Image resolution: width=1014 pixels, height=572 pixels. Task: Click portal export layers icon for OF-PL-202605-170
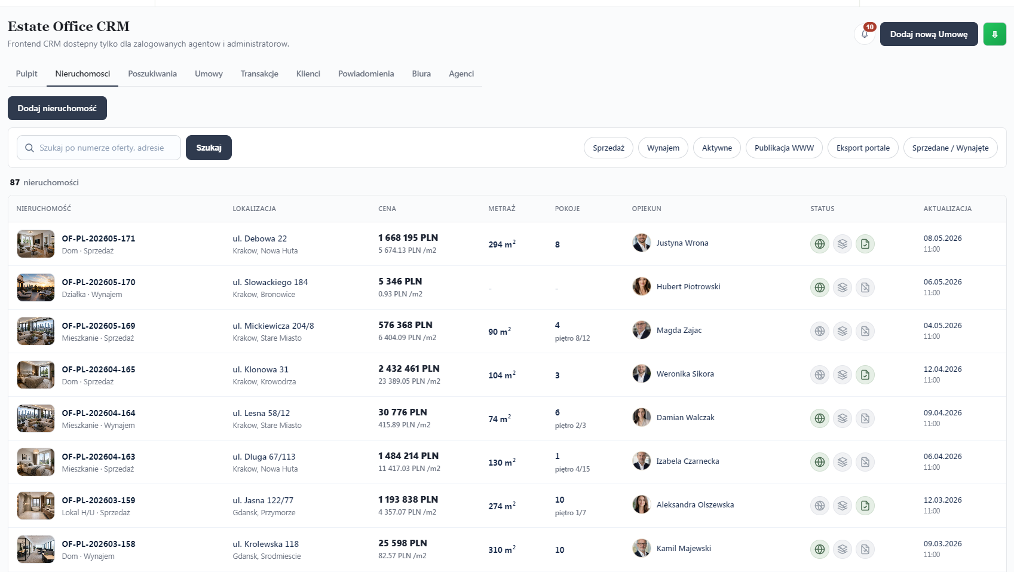(843, 287)
